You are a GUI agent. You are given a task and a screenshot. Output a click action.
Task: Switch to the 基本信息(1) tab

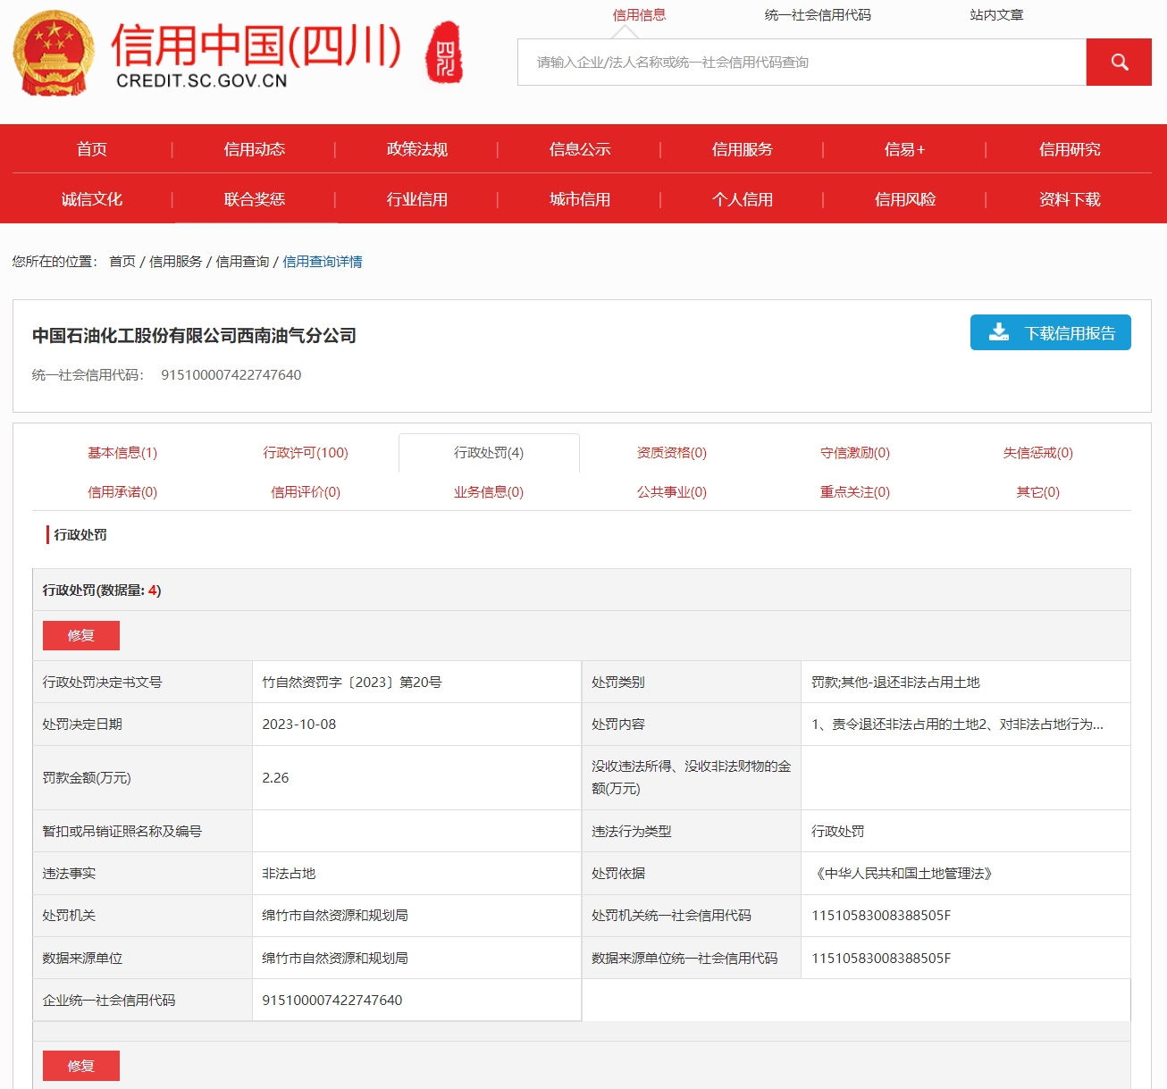click(122, 453)
